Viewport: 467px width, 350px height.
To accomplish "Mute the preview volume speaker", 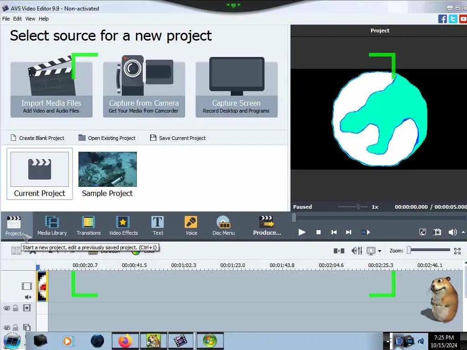I will (452, 232).
